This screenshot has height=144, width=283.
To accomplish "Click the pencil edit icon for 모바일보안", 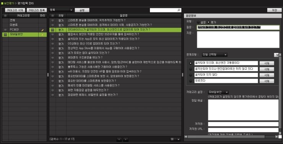I will pyautogui.click(x=42, y=35).
